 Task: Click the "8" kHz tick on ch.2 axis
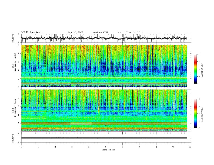(x=19, y=98)
